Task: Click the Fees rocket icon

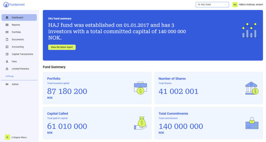Action: point(7,61)
